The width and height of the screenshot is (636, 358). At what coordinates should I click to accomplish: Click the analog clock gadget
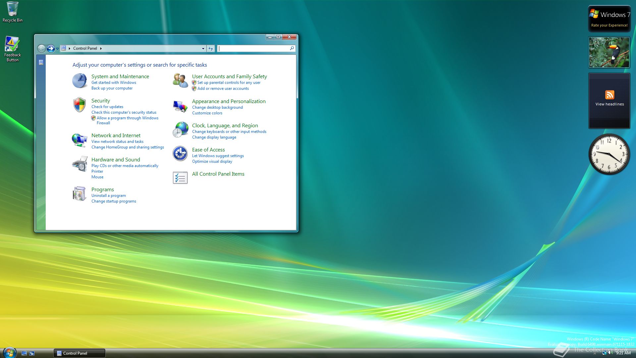click(x=609, y=154)
